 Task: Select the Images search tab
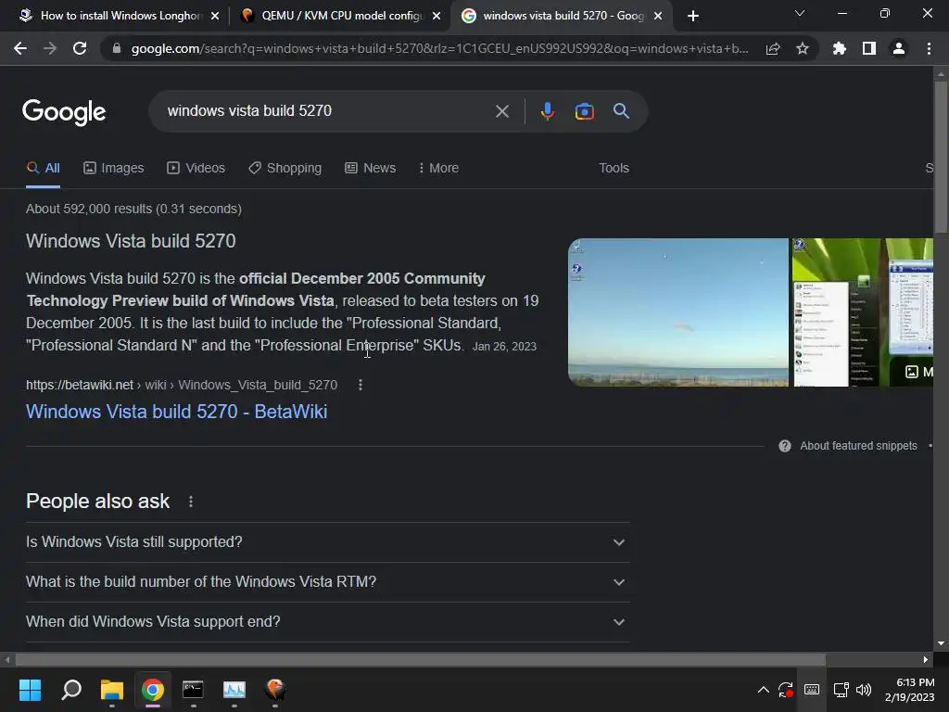(114, 169)
